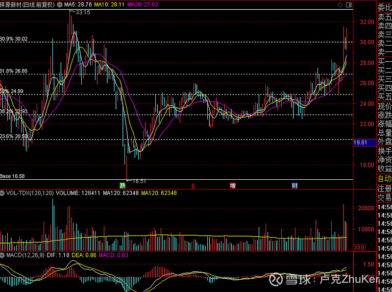Click the 卖四 ask row
Viewport: 392px width, 292px height.
tap(385, 26)
